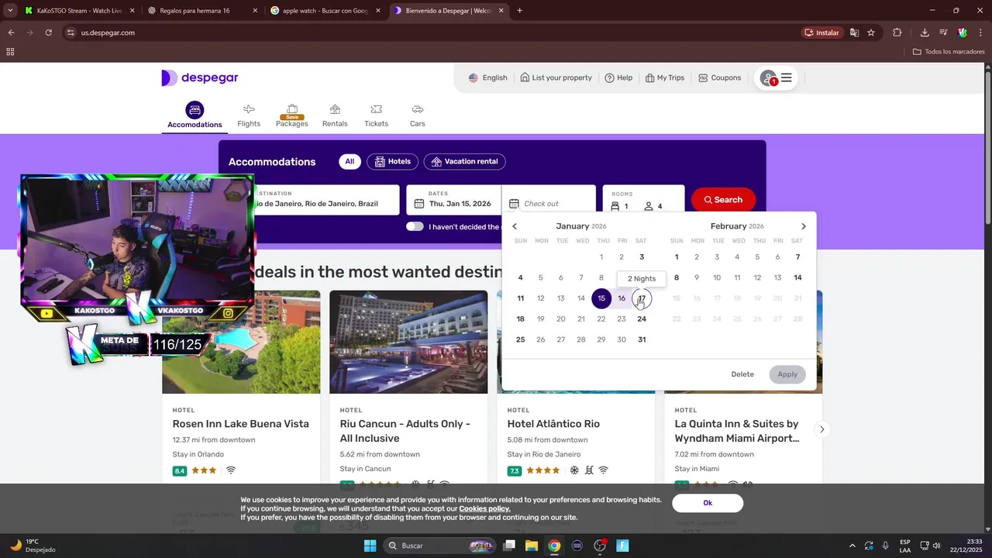
Task: Open La Quinta Inn & Suites title
Action: click(x=737, y=431)
